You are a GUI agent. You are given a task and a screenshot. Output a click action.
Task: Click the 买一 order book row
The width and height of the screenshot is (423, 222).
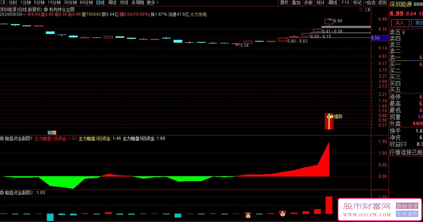(406, 64)
